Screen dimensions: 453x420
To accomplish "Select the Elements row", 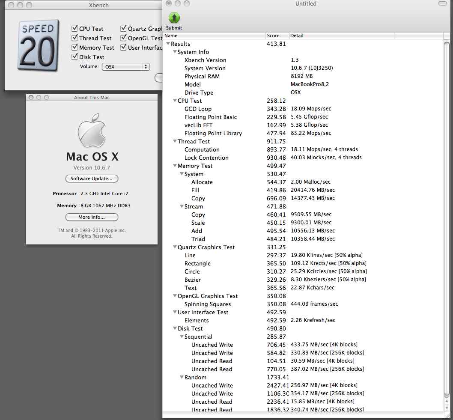I will click(x=303, y=320).
